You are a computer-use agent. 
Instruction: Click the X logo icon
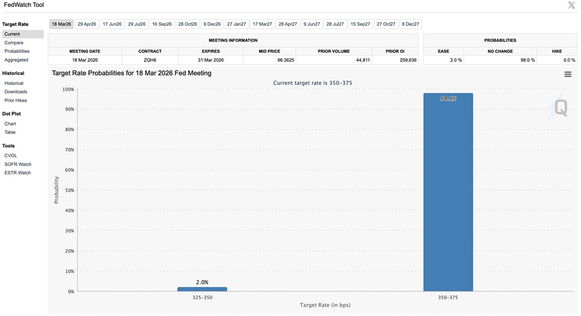click(x=571, y=5)
